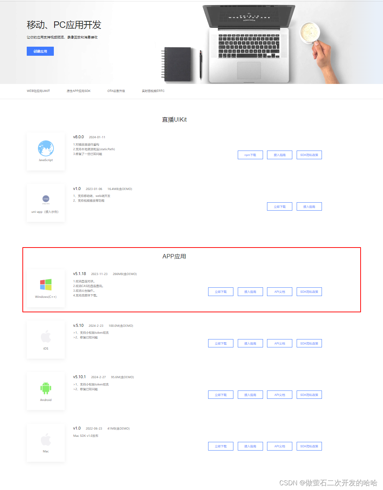Click the blue 创建应用 button

[x=40, y=51]
